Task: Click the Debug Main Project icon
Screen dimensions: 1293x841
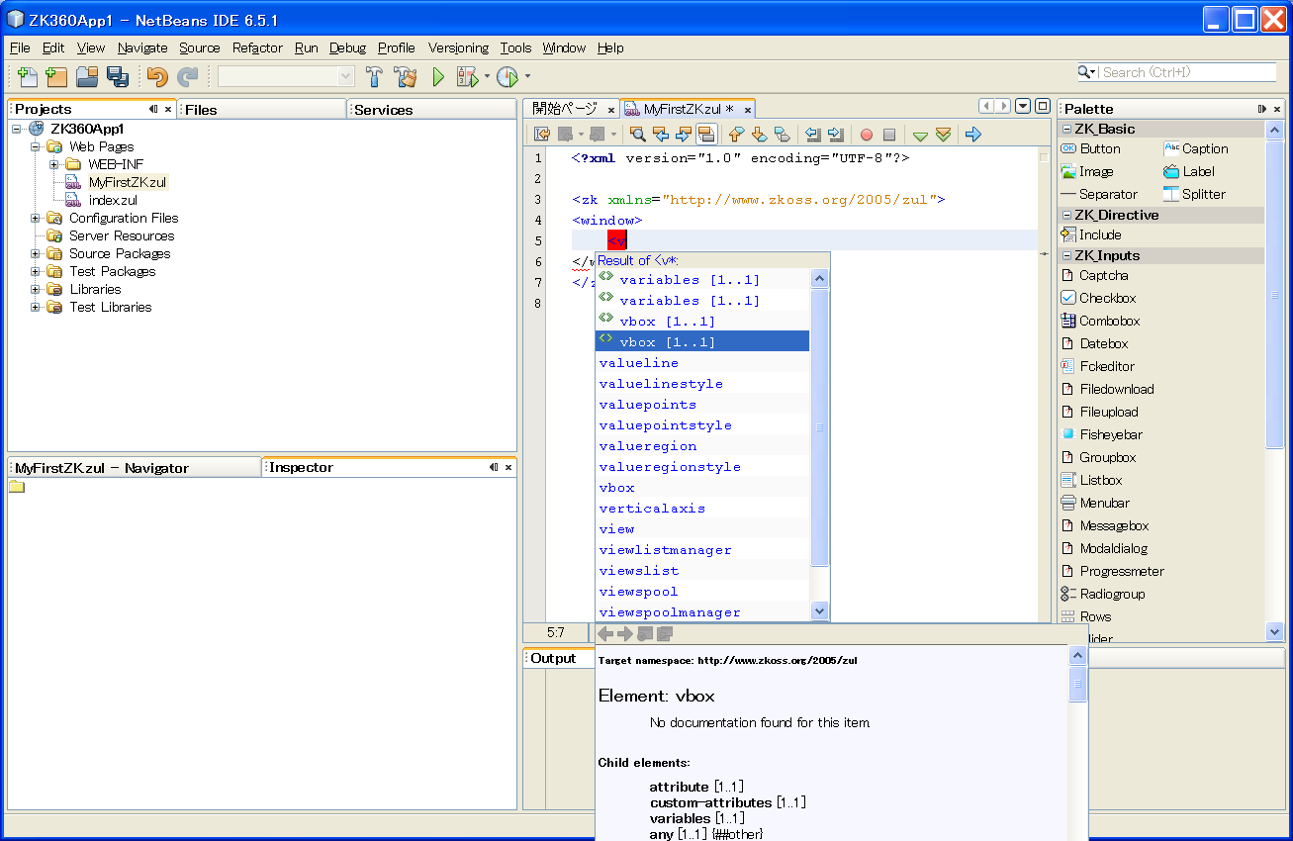Action: click(467, 76)
